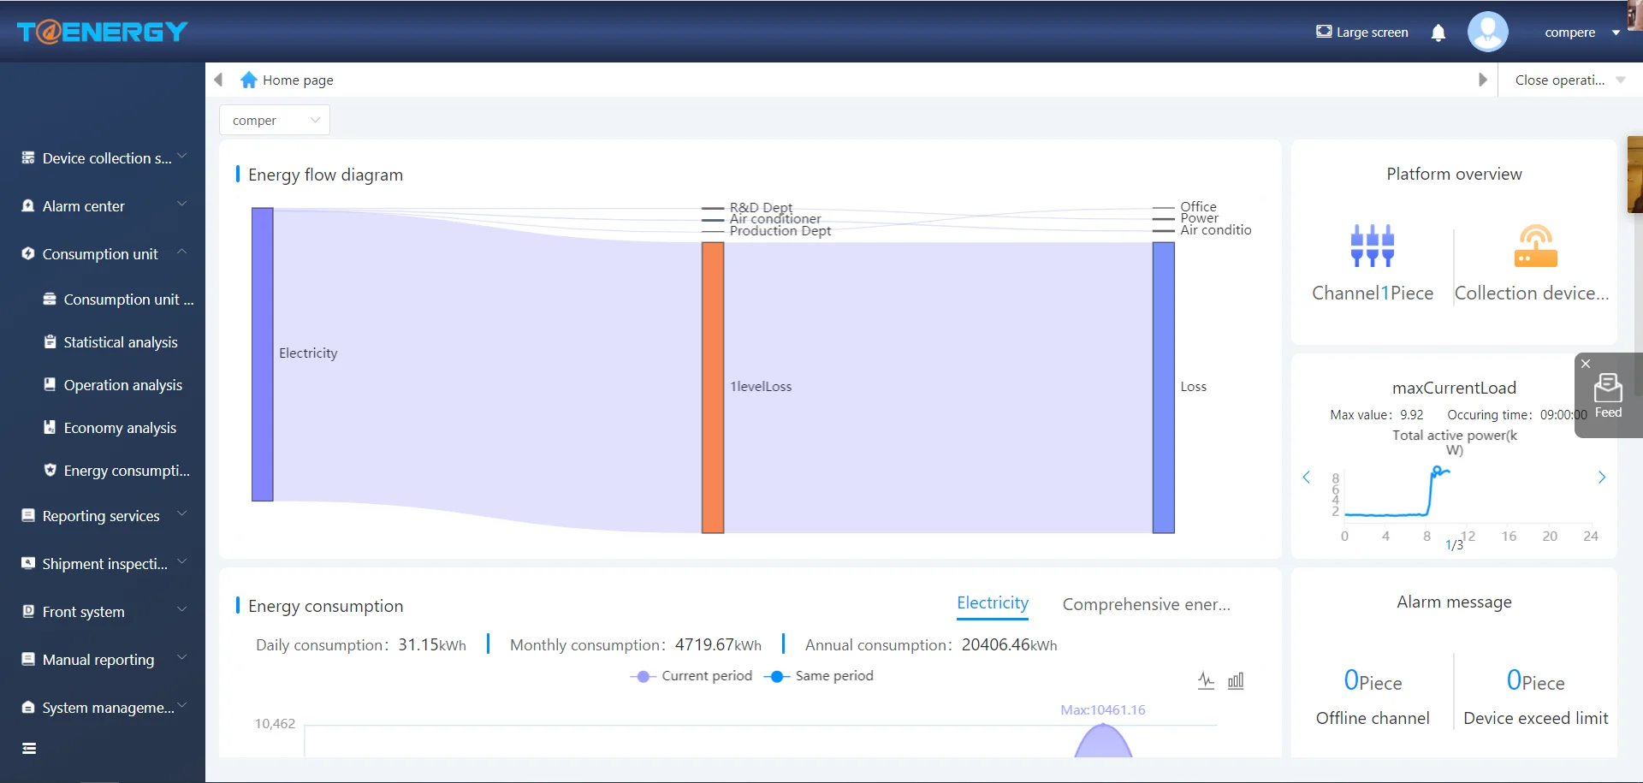Screen dimensions: 1643x783
Task: Click the Statistical analysis clipboard icon
Action: point(50,341)
